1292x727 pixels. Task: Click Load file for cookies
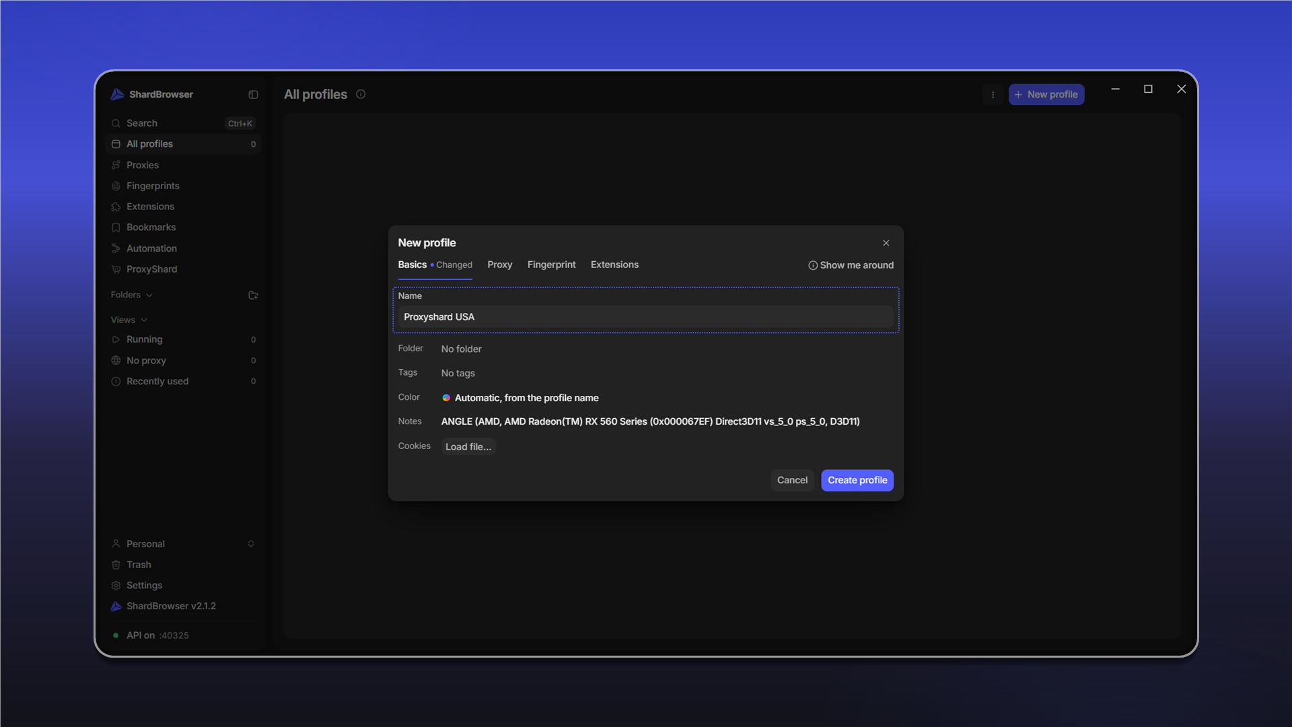pyautogui.click(x=468, y=447)
